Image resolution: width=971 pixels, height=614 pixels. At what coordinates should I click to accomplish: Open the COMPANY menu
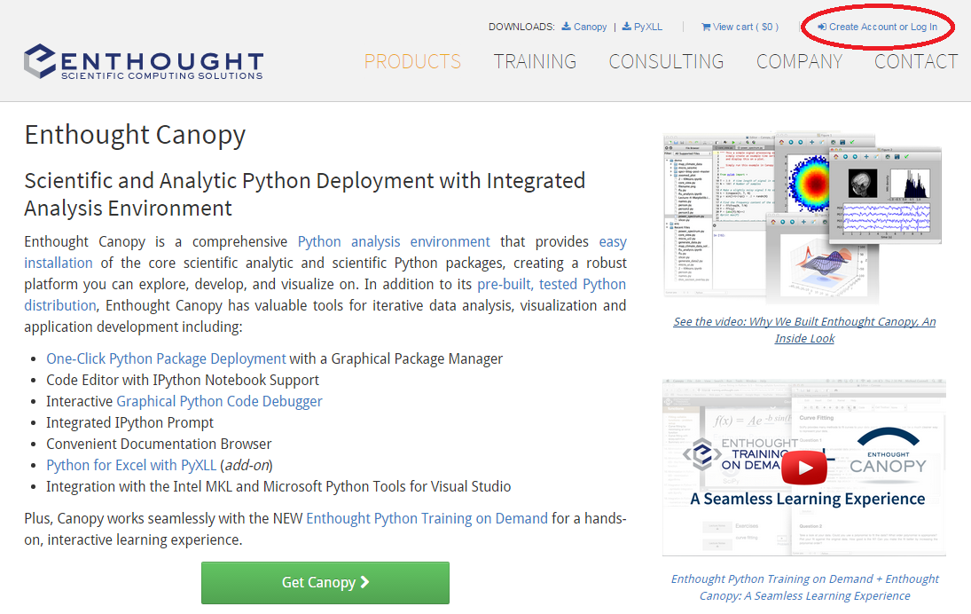click(800, 61)
